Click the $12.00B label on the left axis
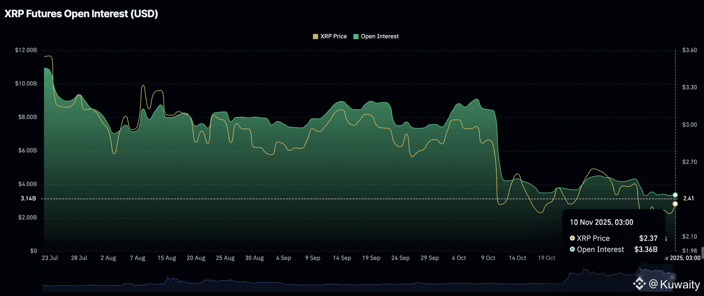Viewport: 704px width, 296px height. [26, 50]
